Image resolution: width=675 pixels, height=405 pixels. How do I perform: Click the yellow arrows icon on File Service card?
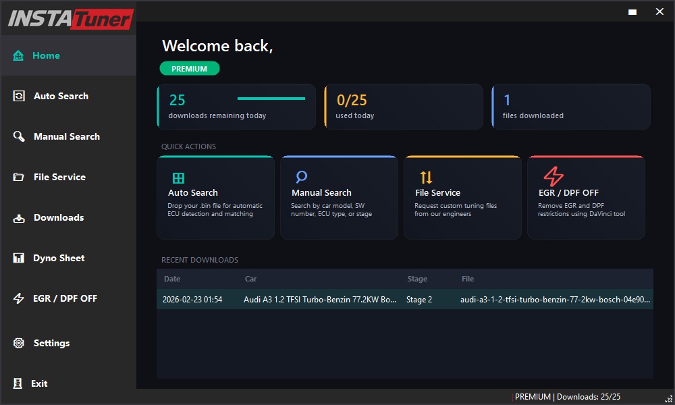[425, 179]
